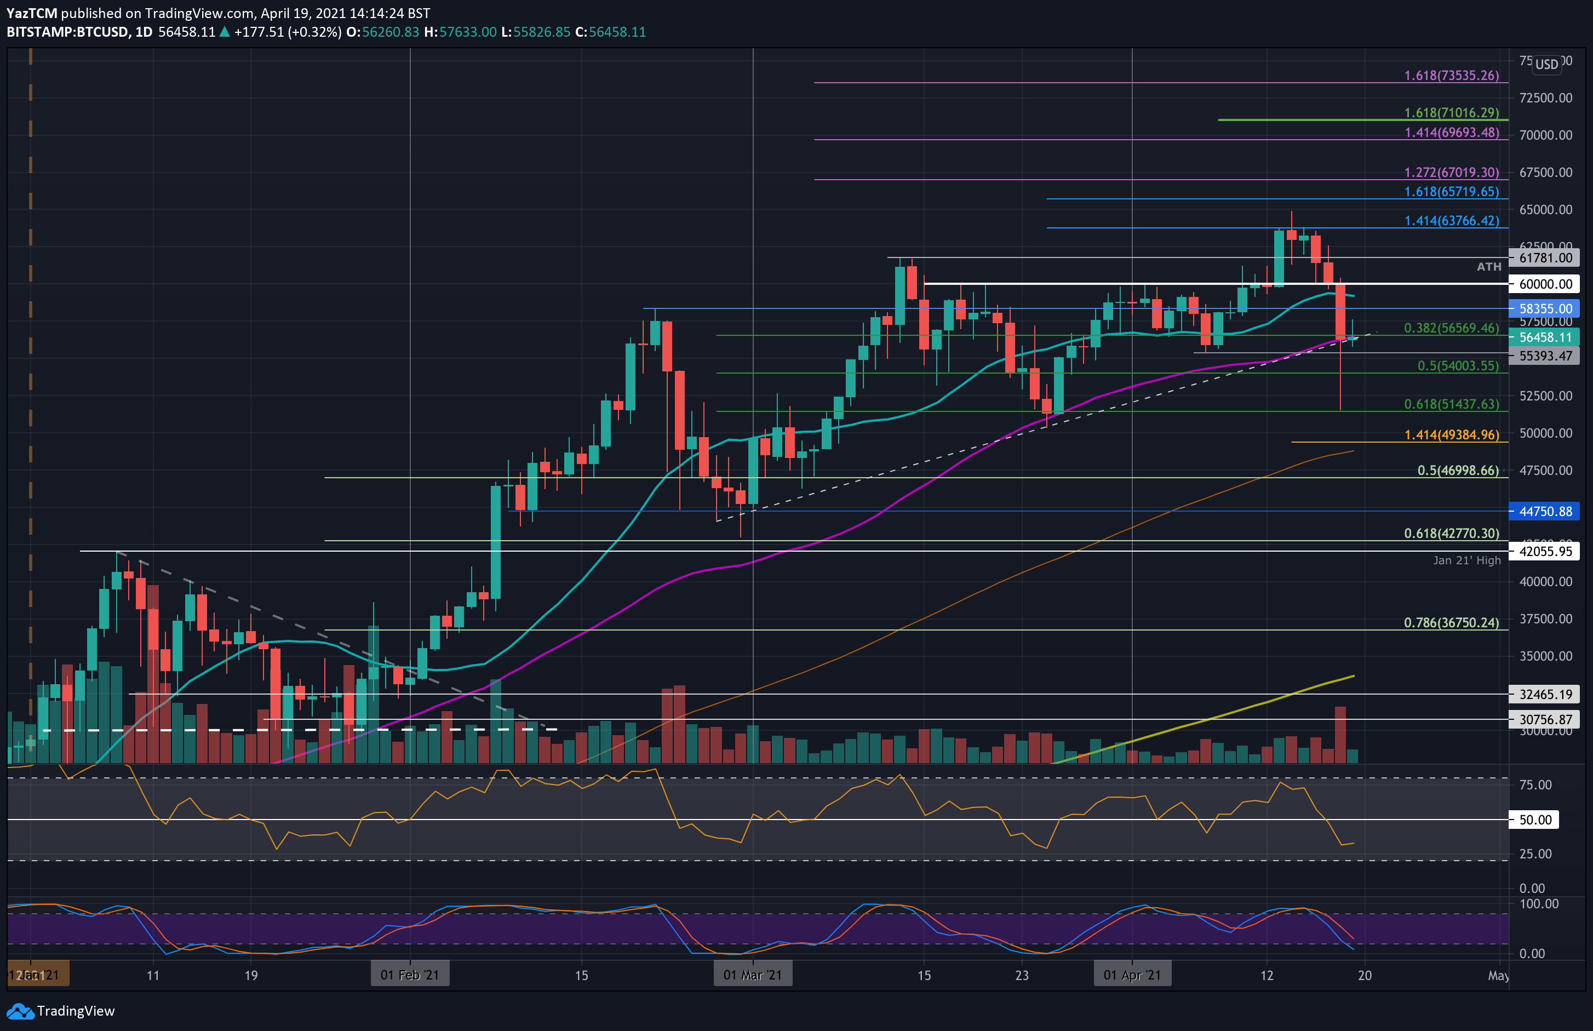
Task: Select the 1.618(73535.26) Fibonacci label
Action: tap(1451, 76)
